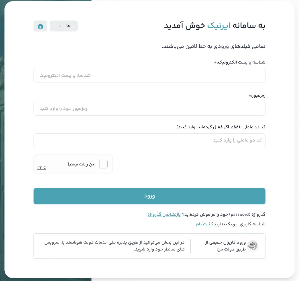Click the من ربات نیستم! label text
The height and width of the screenshot is (281, 299).
(x=81, y=164)
